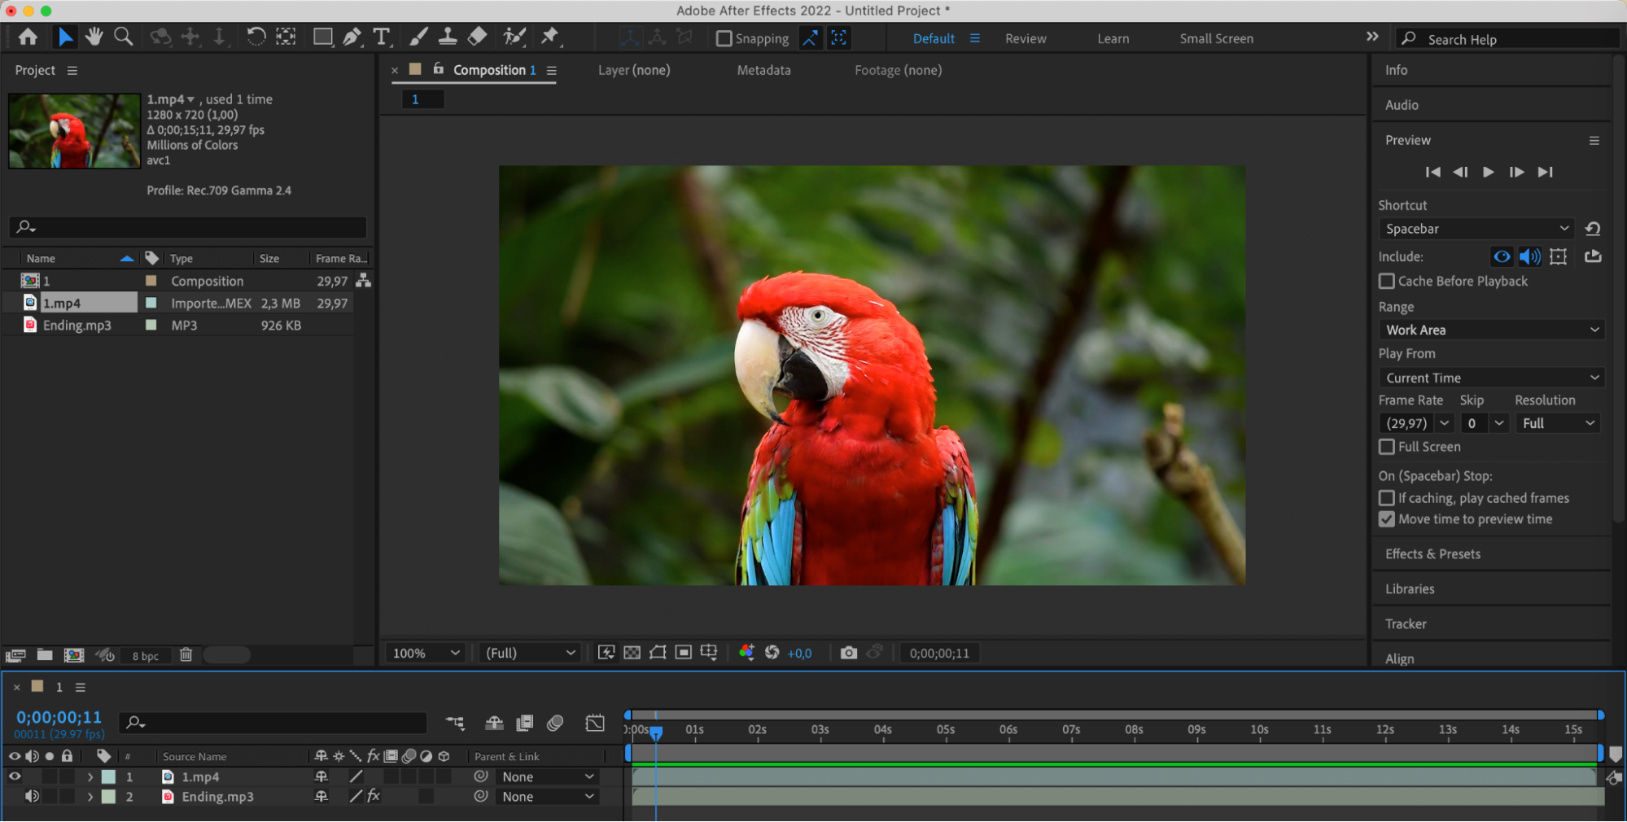1627x822 pixels.
Task: Click the 1.mp4 layer label color swatch
Action: click(x=108, y=776)
